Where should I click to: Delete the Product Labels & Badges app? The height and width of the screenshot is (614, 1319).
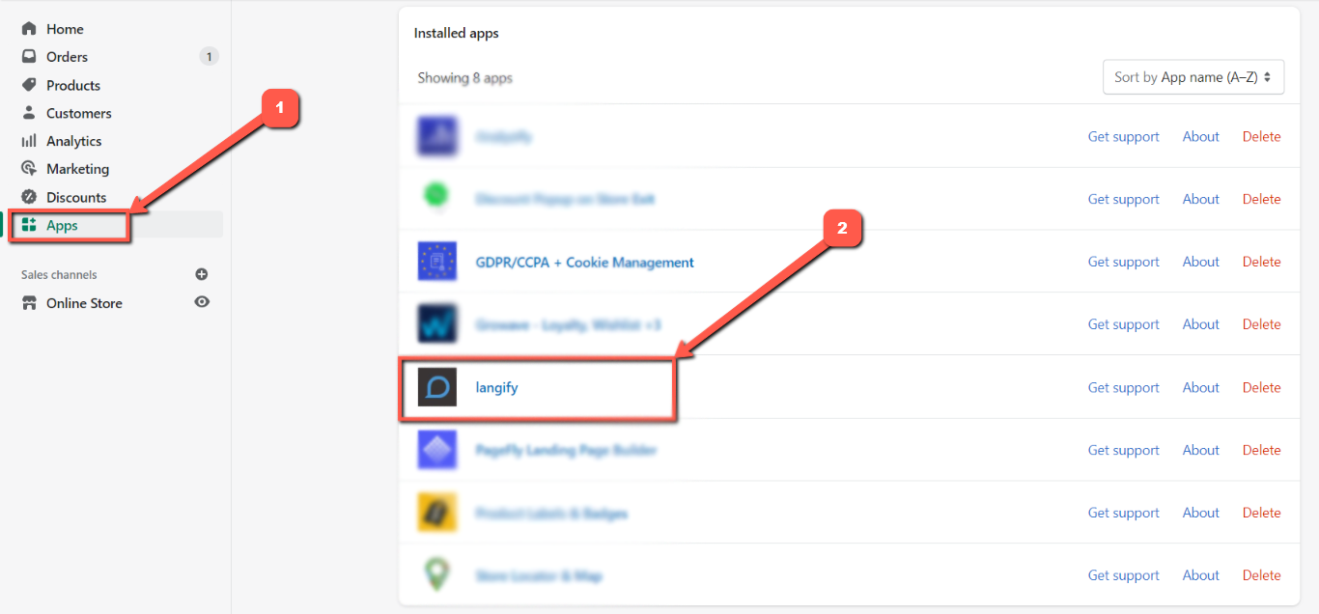(1262, 513)
